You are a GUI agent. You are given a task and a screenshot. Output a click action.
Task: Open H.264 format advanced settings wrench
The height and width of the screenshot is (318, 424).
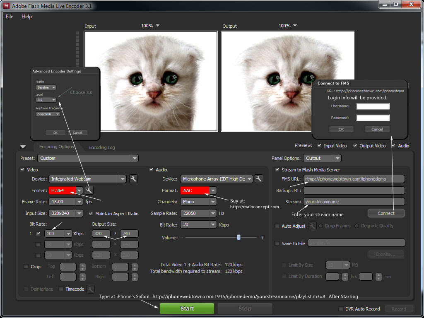pos(89,190)
